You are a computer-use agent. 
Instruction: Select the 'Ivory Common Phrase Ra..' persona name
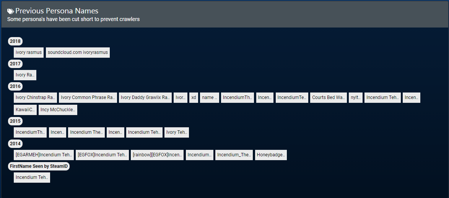click(88, 97)
